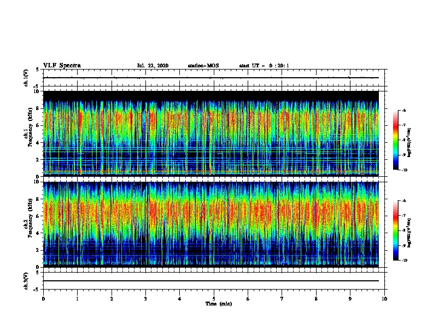This screenshot has height=335, width=433.
Task: Click the "10" frequency tick of ch.1 spectrogram
Action: [x=36, y=91]
